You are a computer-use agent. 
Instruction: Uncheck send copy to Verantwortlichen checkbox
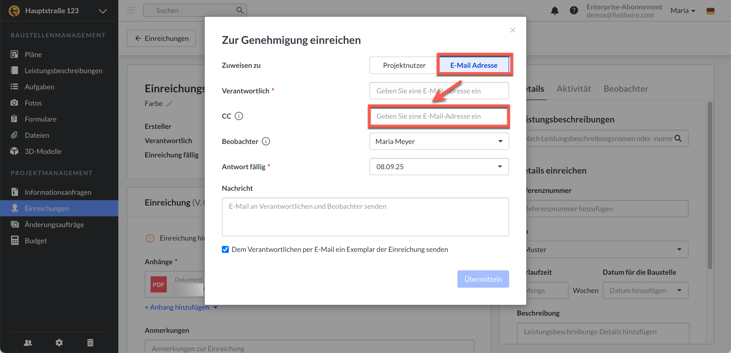pyautogui.click(x=225, y=249)
